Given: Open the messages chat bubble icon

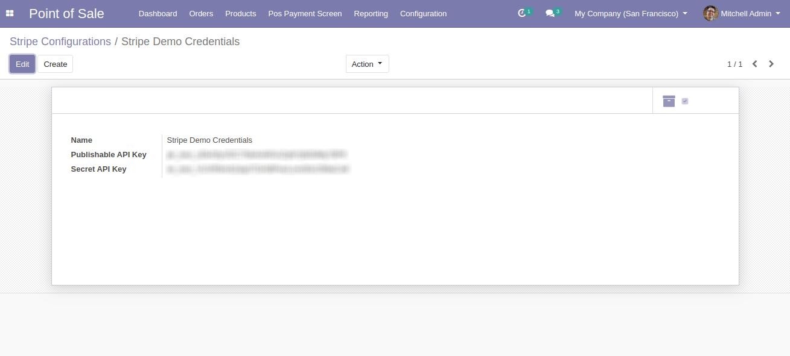Looking at the screenshot, I should (x=550, y=13).
